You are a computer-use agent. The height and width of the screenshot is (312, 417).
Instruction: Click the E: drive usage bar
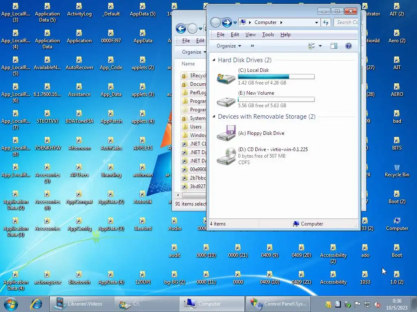[276, 100]
